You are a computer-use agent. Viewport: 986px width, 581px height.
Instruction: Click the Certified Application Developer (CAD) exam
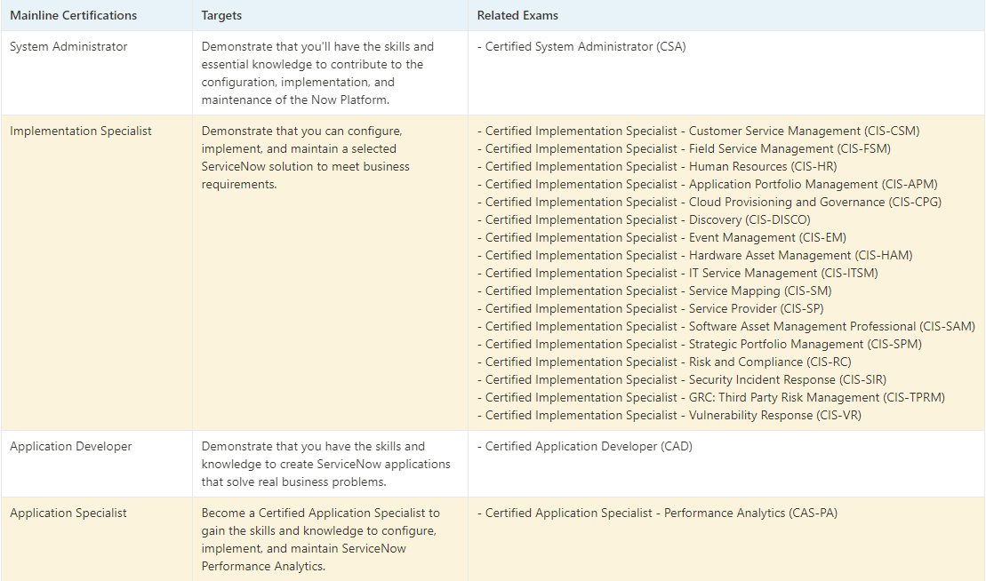pyautogui.click(x=585, y=446)
